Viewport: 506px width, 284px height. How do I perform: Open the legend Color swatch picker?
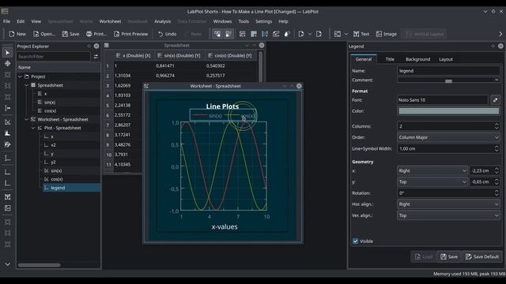(448, 111)
